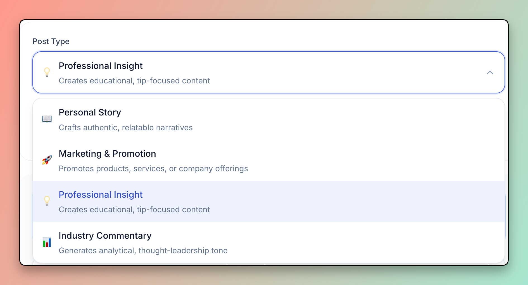
Task: Click the bar chart icon beside Industry Commentary
Action: (47, 242)
